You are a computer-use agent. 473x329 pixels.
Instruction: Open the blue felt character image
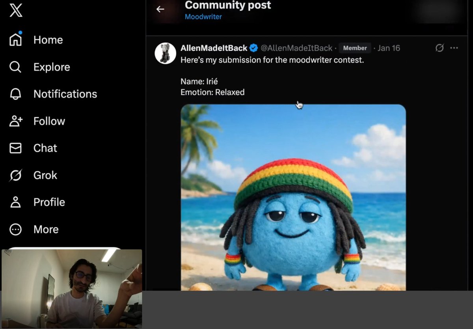(293, 198)
